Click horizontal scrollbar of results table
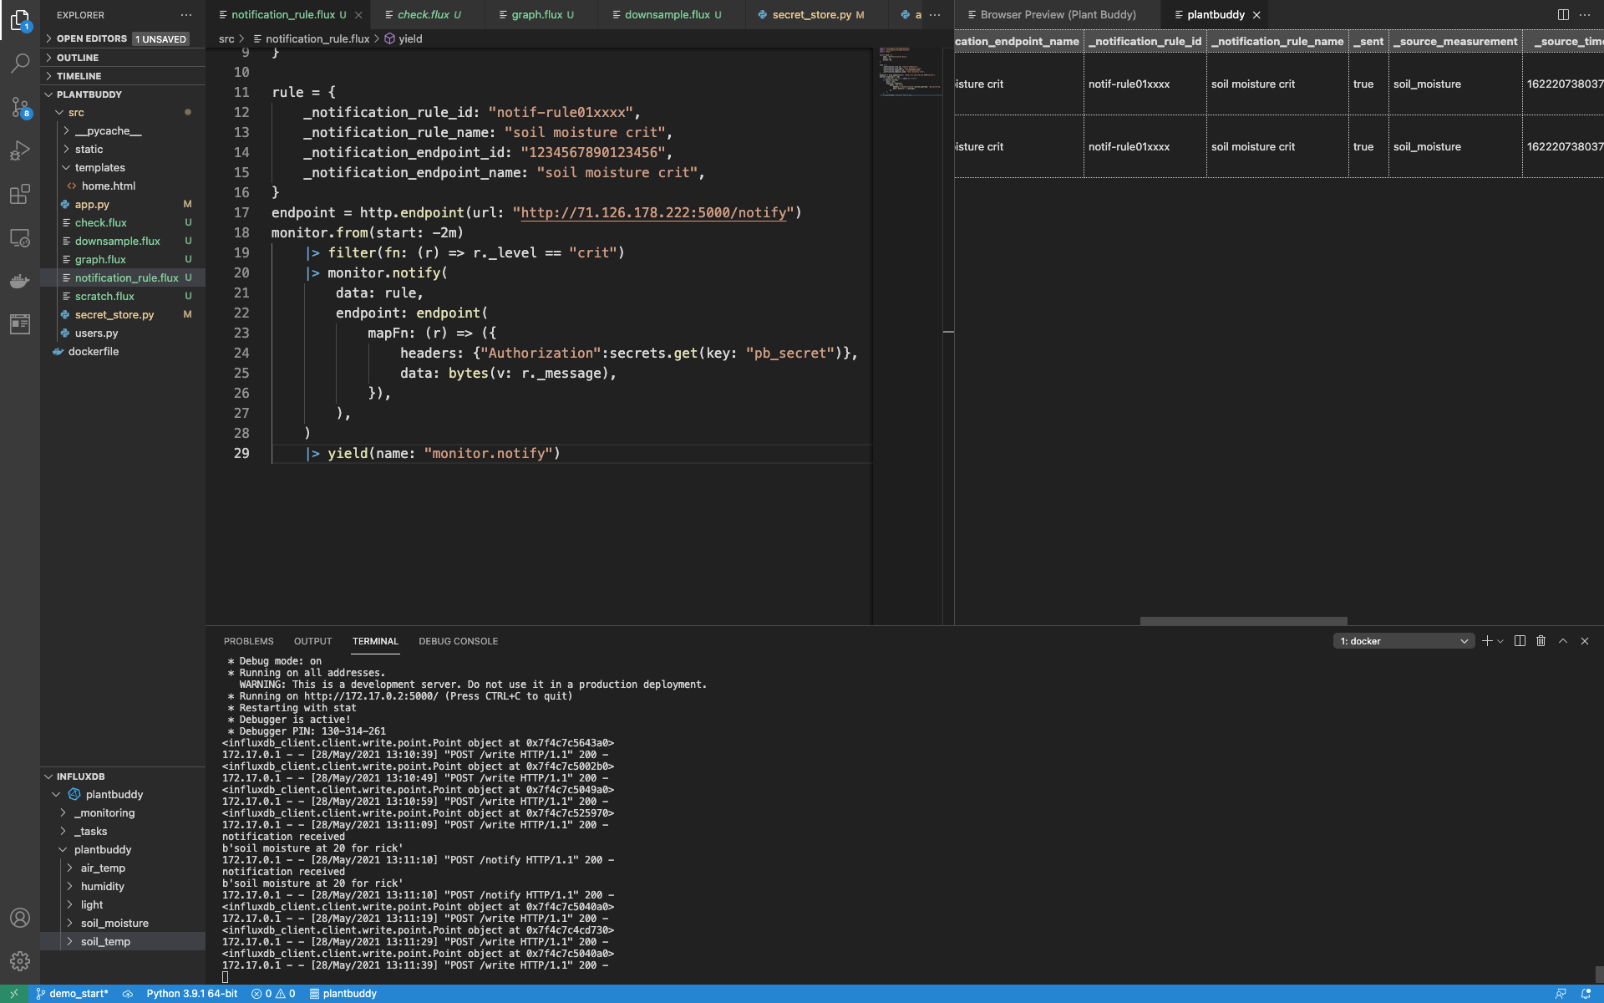Screen dimensions: 1604x1003 pos(1243,621)
